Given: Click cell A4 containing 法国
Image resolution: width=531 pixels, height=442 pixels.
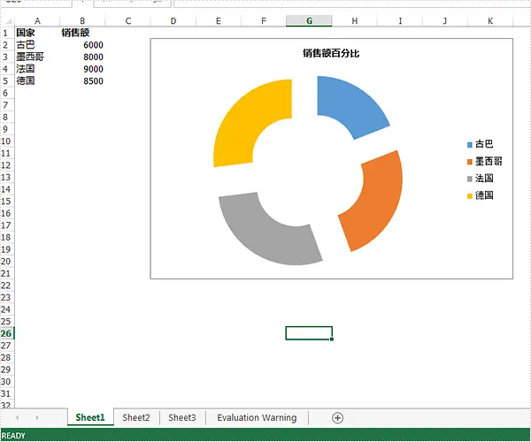Looking at the screenshot, I should 37,69.
